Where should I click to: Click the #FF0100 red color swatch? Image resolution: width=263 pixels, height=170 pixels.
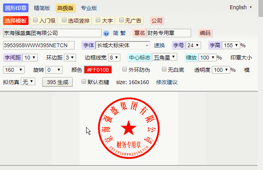point(98,70)
